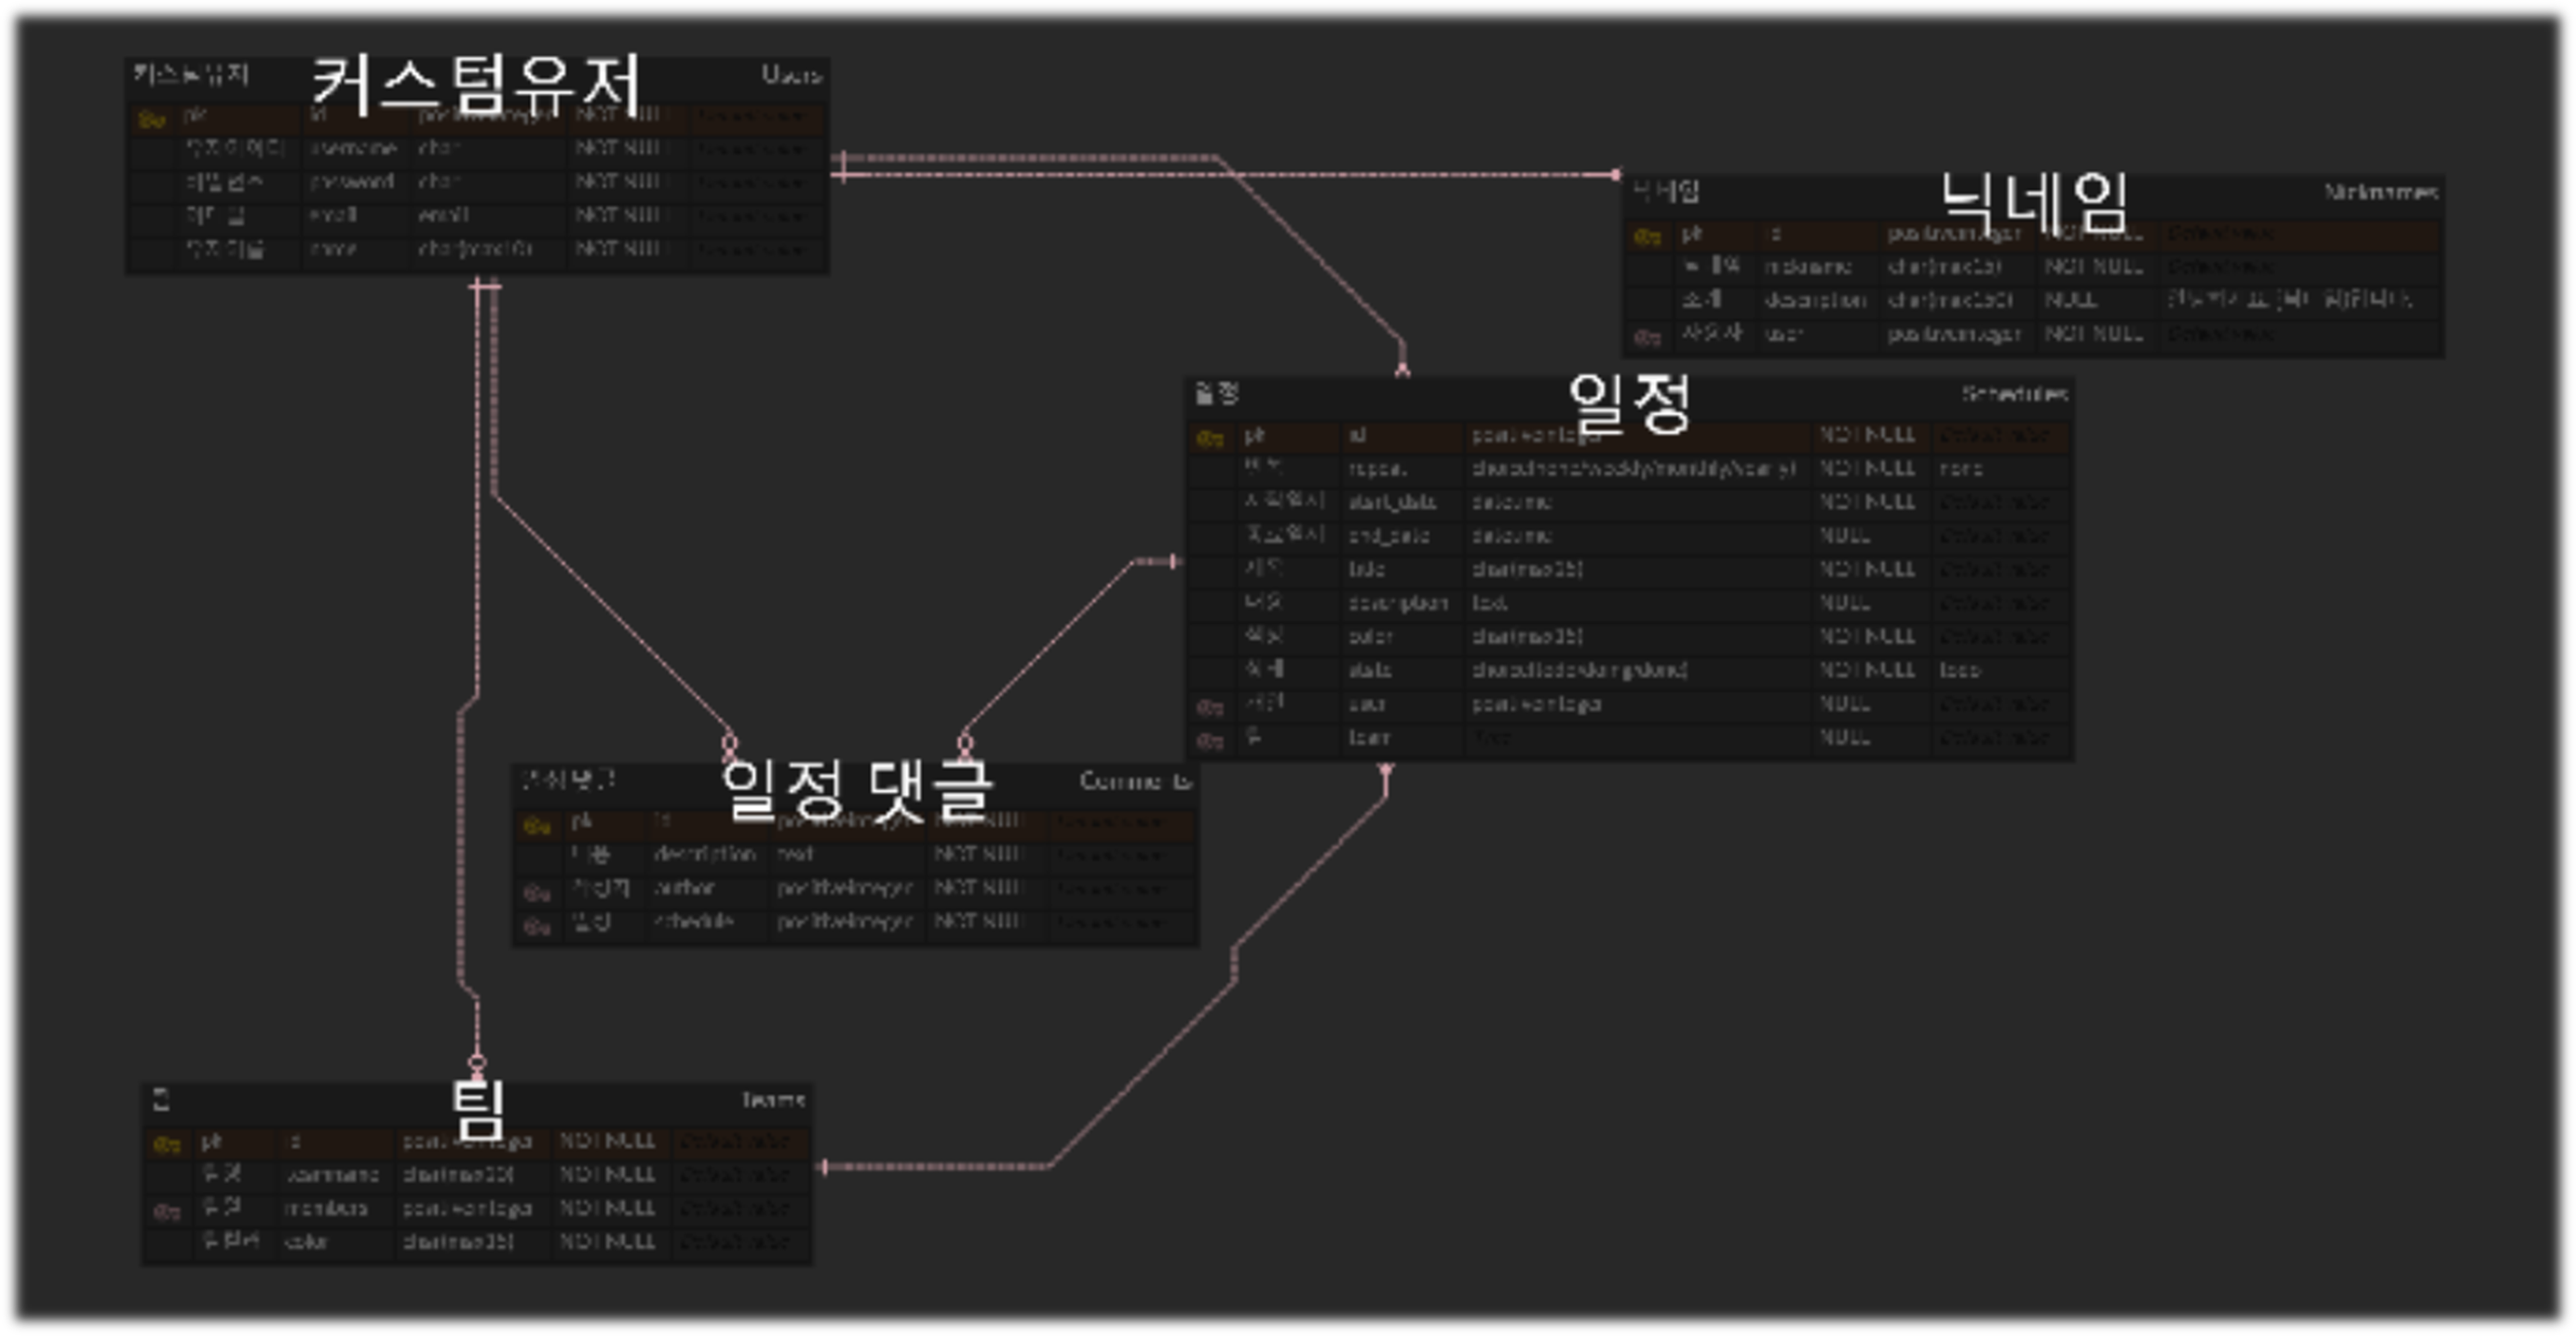Select the 커스텀유저 table title label
Viewport: 2576px width, 1336px height.
click(476, 84)
